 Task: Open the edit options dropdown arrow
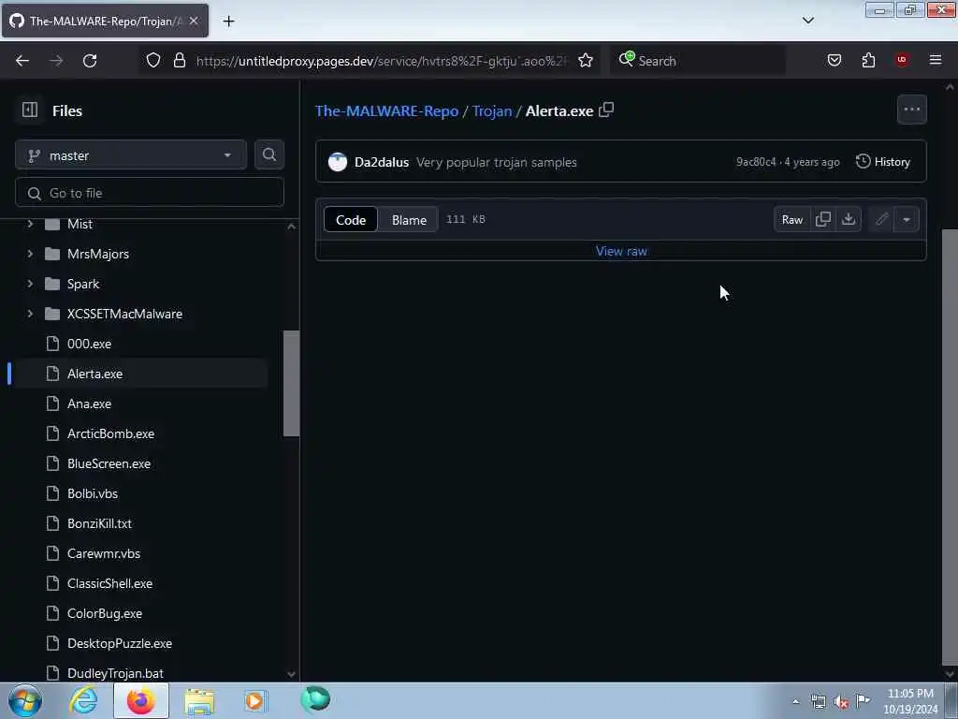907,219
